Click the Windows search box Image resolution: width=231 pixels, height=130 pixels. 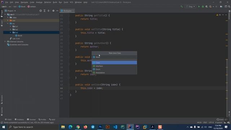coord(33,127)
